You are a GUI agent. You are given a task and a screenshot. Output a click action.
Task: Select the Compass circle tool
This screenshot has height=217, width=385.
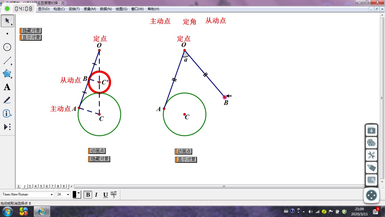click(x=7, y=47)
